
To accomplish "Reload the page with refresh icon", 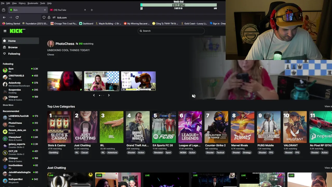I will pyautogui.click(x=17, y=17).
